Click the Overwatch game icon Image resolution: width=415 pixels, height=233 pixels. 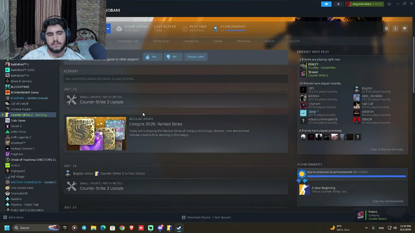[7, 194]
